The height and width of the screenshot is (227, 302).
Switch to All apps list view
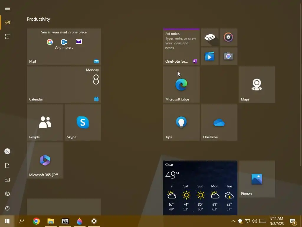(7, 36)
